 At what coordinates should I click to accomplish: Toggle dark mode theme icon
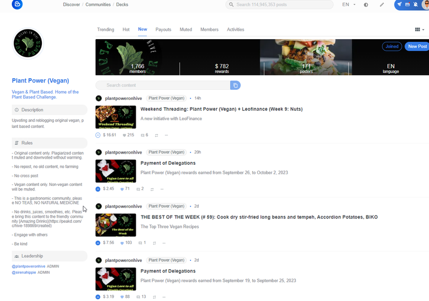tap(366, 4)
